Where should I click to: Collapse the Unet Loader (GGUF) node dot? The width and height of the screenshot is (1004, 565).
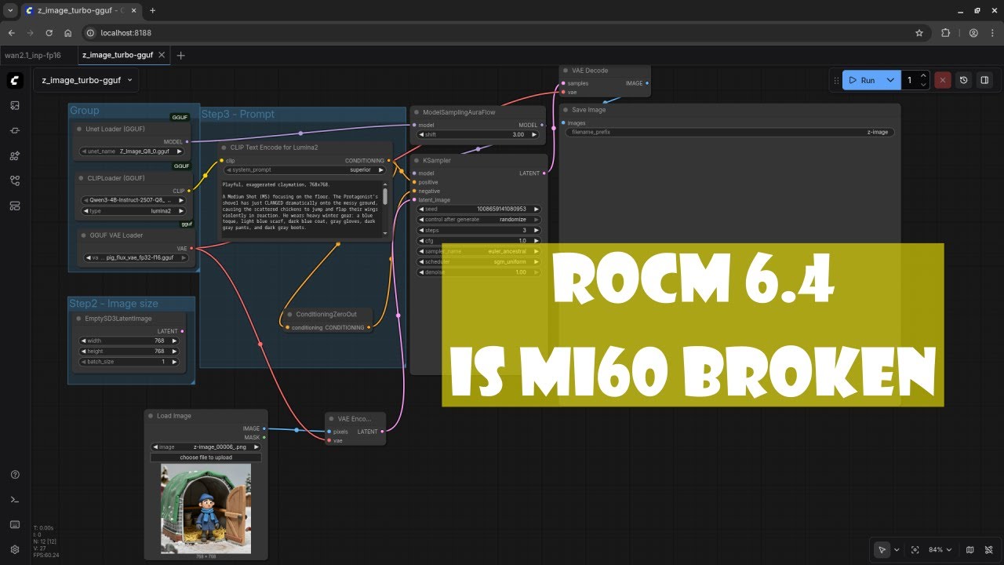tap(79, 129)
